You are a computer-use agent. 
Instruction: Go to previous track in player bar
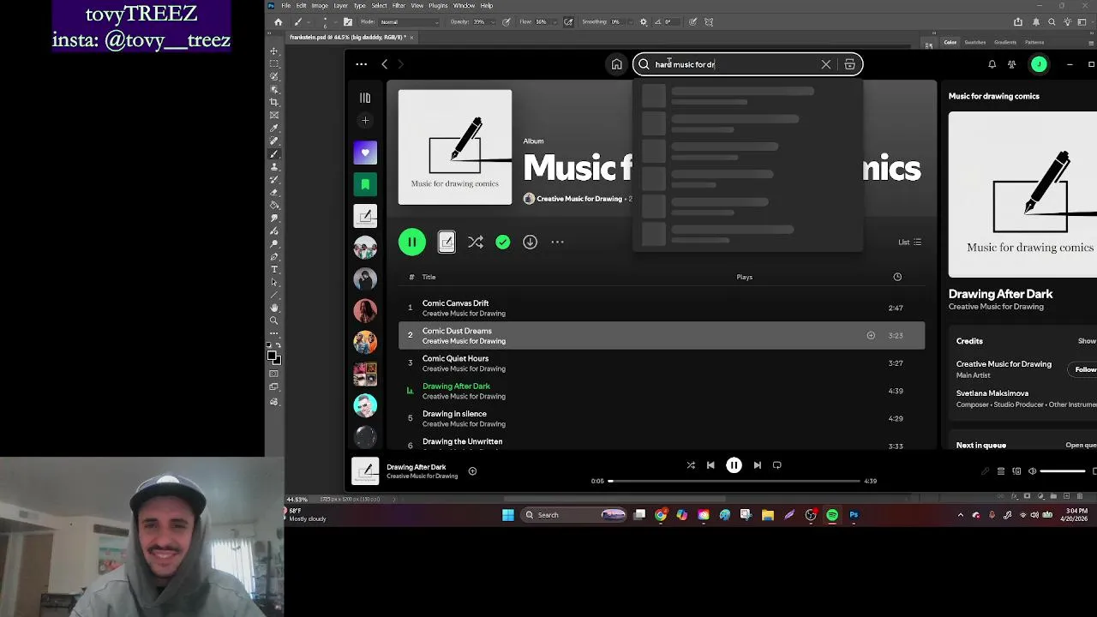(x=710, y=465)
